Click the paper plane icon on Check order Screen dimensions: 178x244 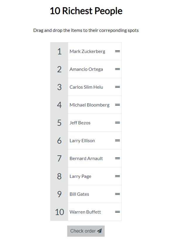[x=99, y=231]
